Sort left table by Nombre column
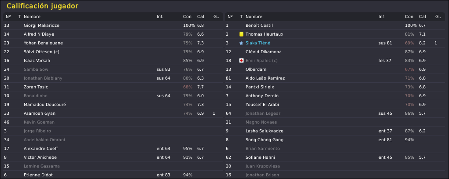Image resolution: width=449 pixels, height=179 pixels. tap(32, 17)
